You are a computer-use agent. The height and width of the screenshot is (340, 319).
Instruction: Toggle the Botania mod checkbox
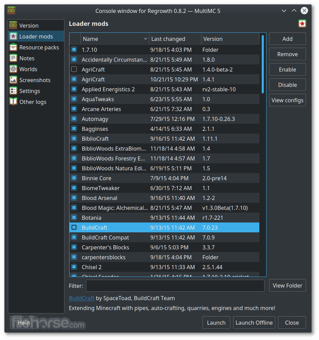point(74,217)
